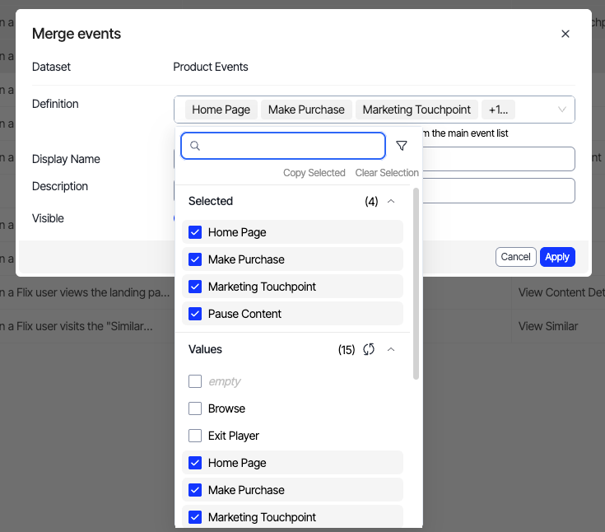Check the empty value checkbox
This screenshot has height=532, width=605.
coord(195,381)
